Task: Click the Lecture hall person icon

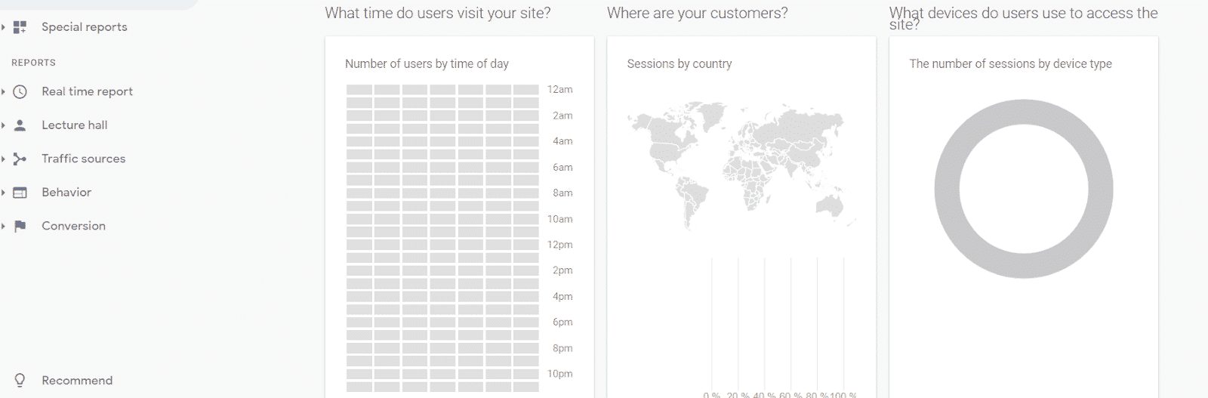Action: 20,125
